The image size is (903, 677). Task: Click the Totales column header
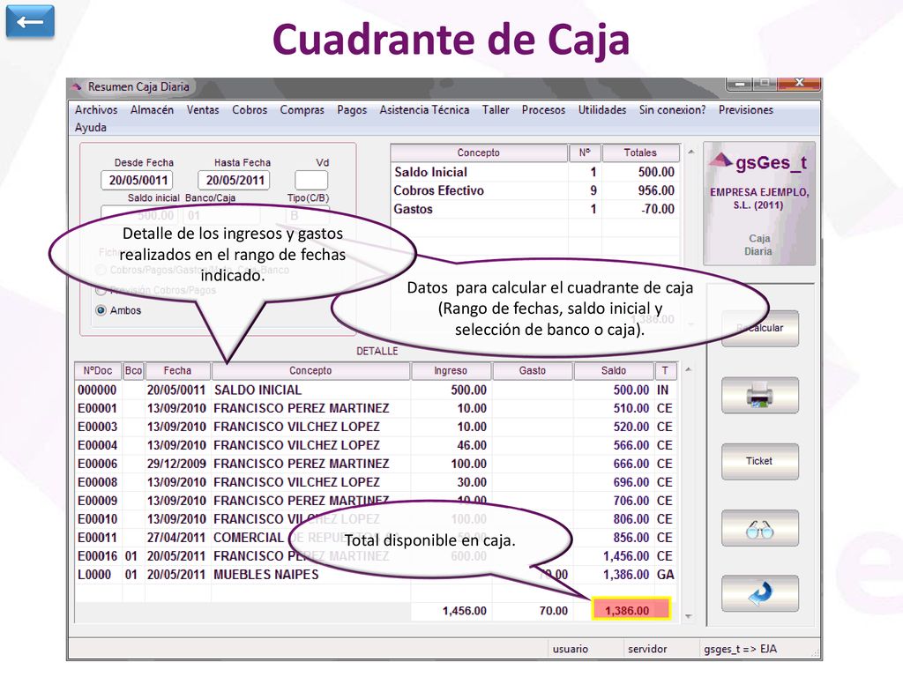(x=640, y=153)
